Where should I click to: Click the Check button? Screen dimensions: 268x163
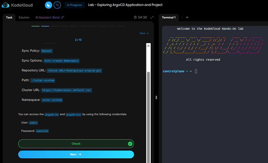pyautogui.click(x=76, y=144)
